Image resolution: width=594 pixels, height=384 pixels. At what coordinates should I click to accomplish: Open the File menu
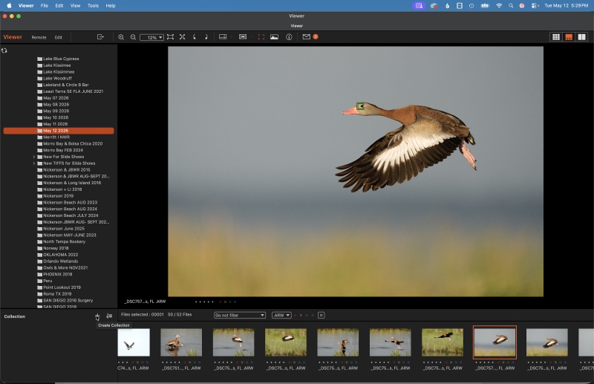click(45, 6)
